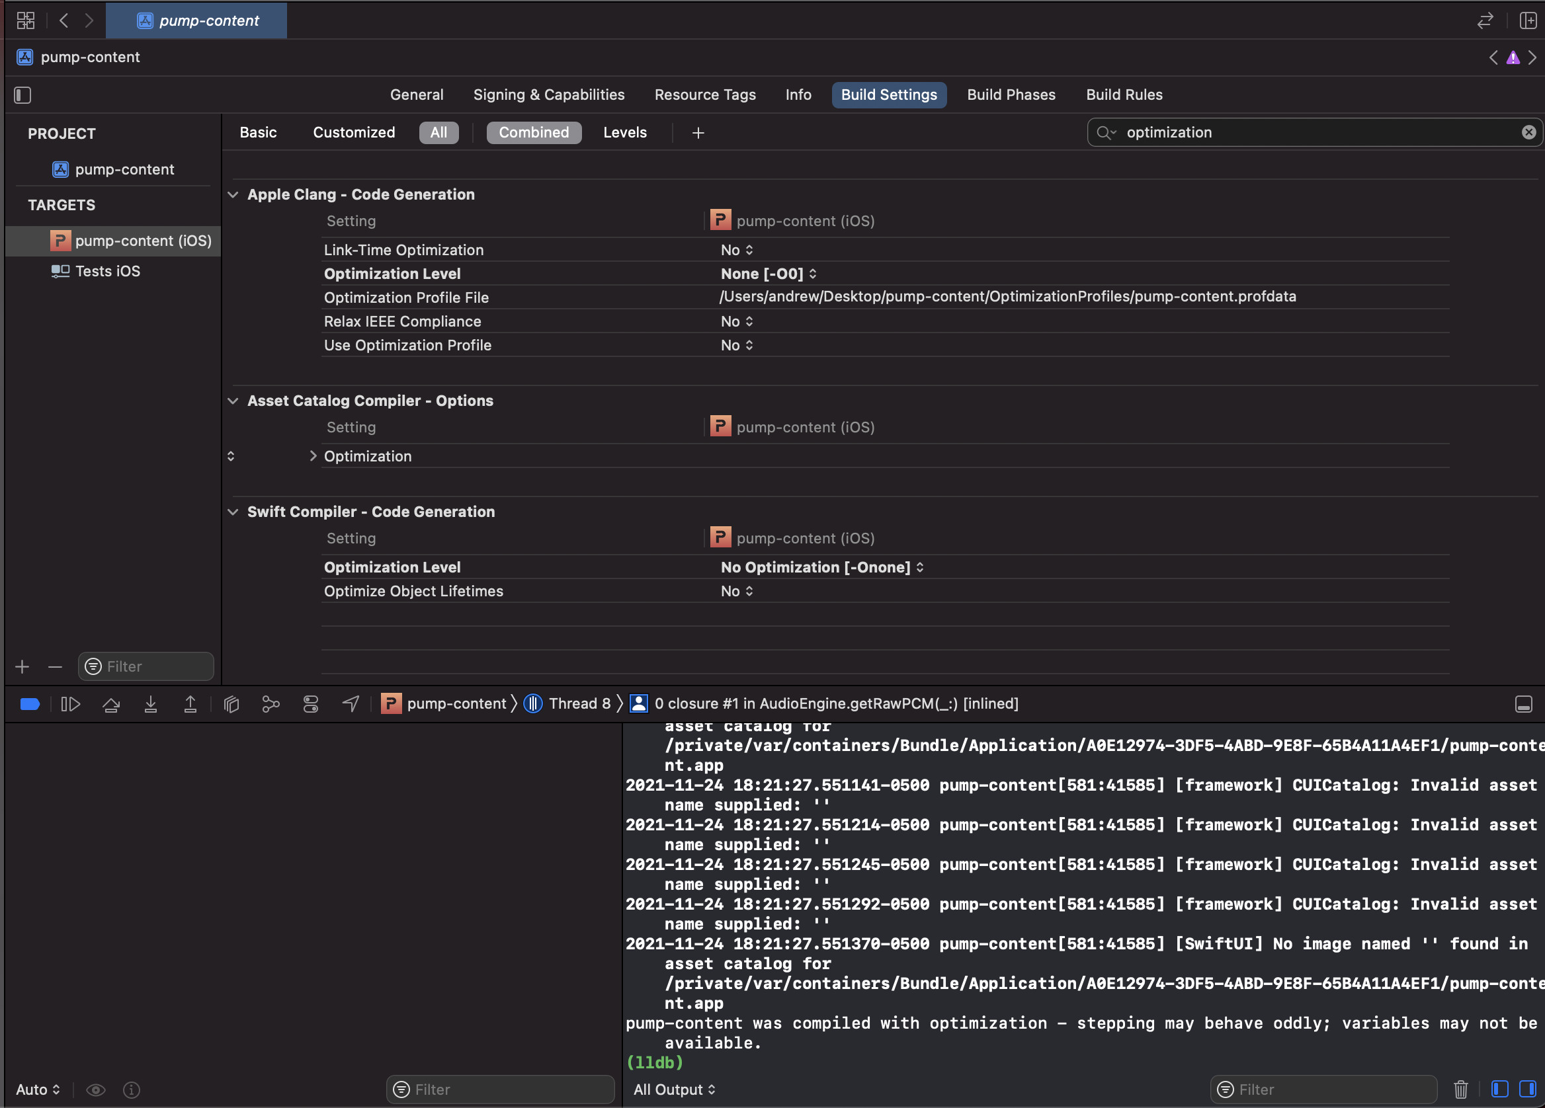
Task: Select the Build Phases tab
Action: [x=1011, y=93]
